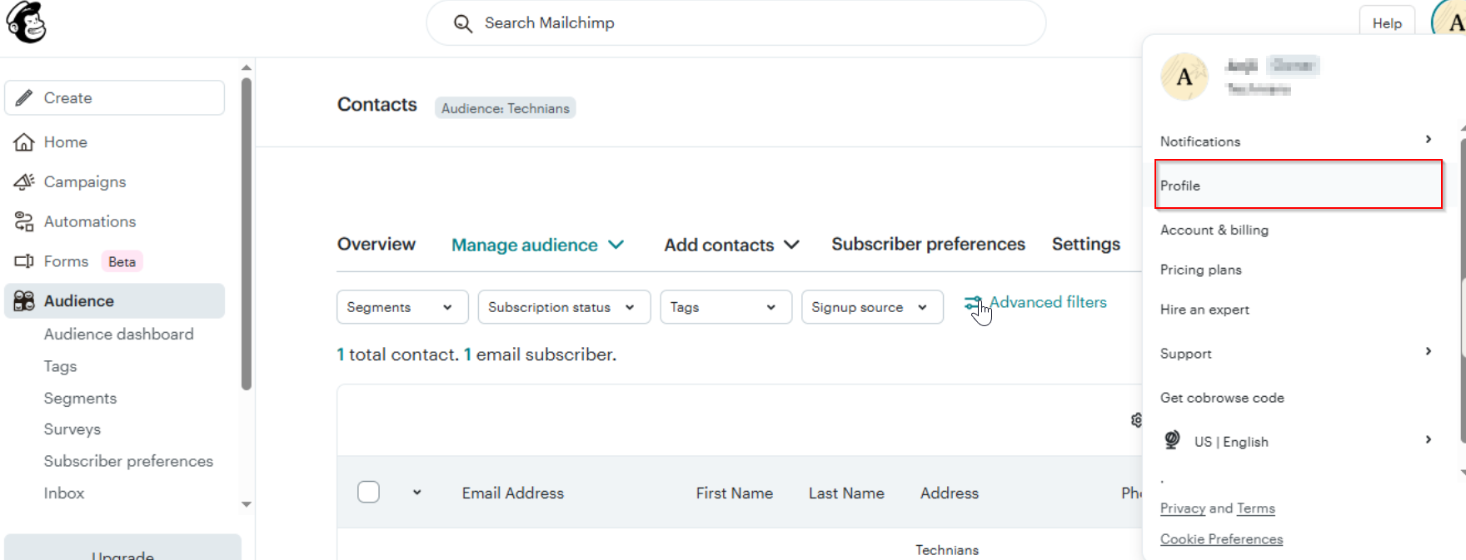Open Inbox in sidebar

coord(64,493)
